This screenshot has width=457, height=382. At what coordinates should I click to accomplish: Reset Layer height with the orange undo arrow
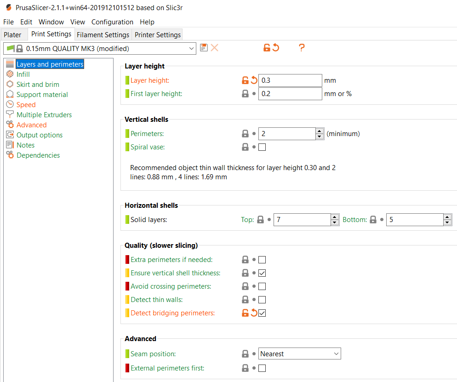(254, 80)
